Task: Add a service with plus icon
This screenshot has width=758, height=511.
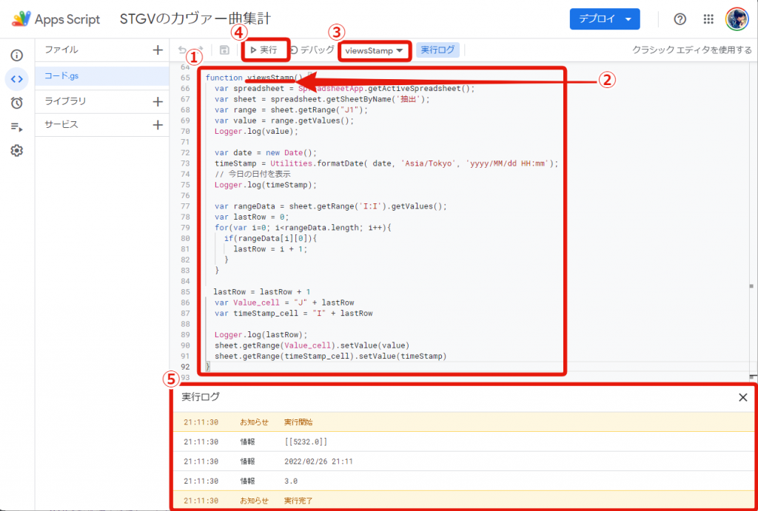Action: [x=157, y=125]
